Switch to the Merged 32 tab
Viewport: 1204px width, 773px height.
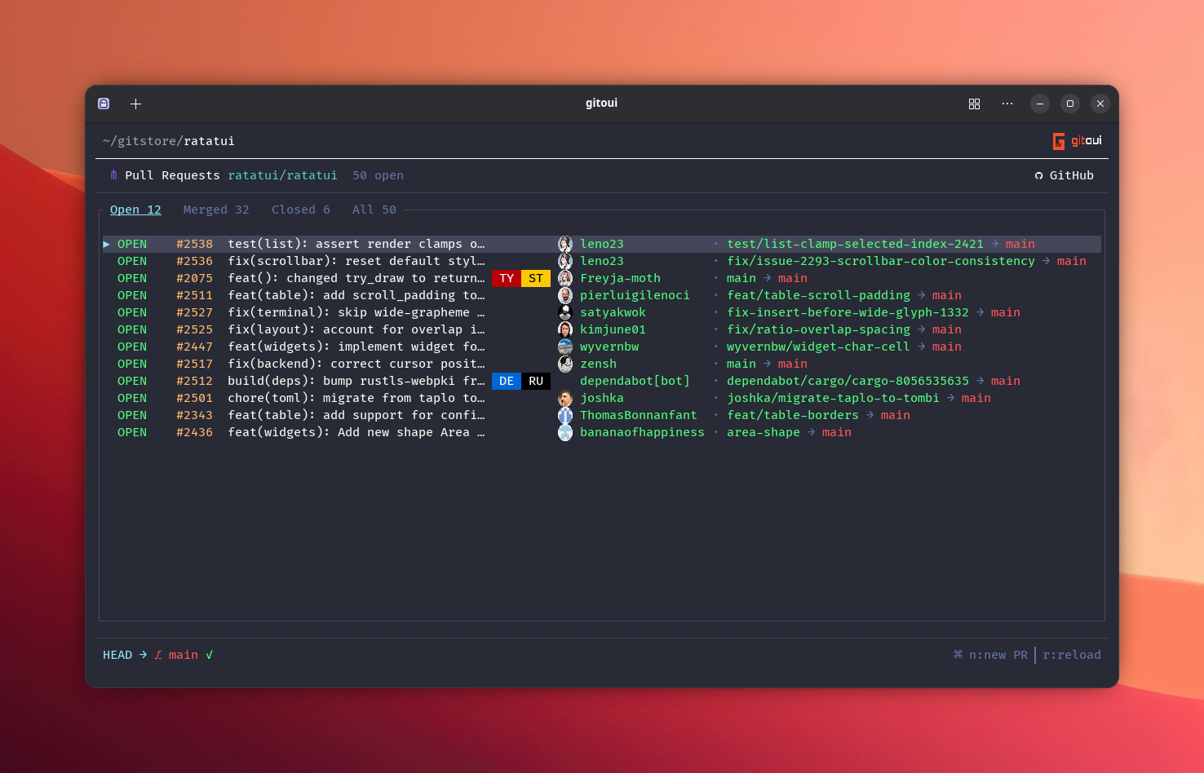click(x=216, y=210)
